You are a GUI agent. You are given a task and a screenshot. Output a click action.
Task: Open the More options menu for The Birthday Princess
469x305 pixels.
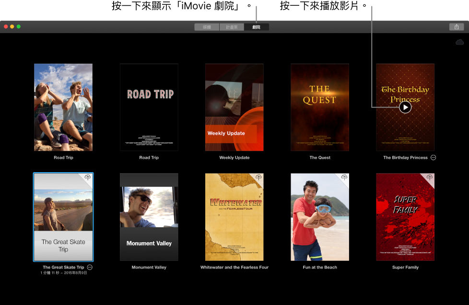(433, 157)
